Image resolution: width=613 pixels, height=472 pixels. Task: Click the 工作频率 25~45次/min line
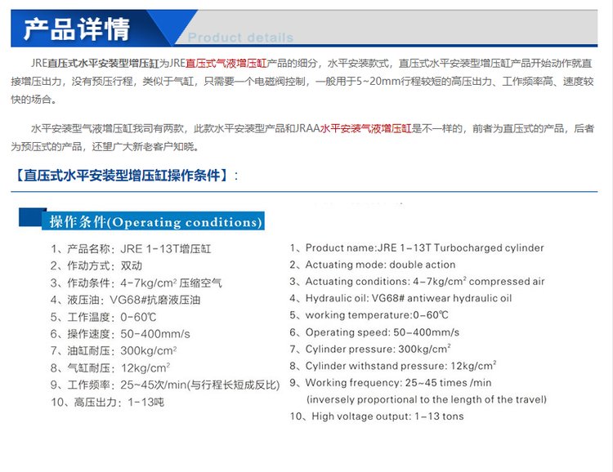click(x=165, y=385)
